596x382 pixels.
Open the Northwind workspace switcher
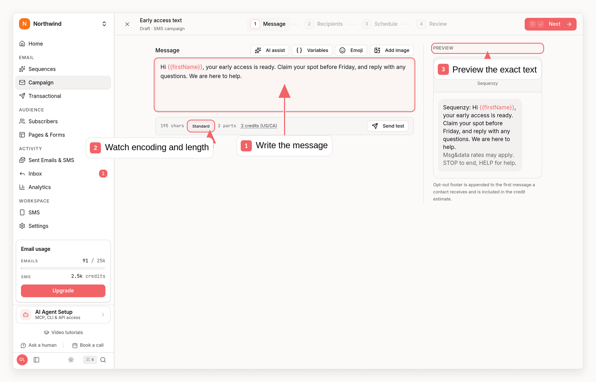click(63, 24)
